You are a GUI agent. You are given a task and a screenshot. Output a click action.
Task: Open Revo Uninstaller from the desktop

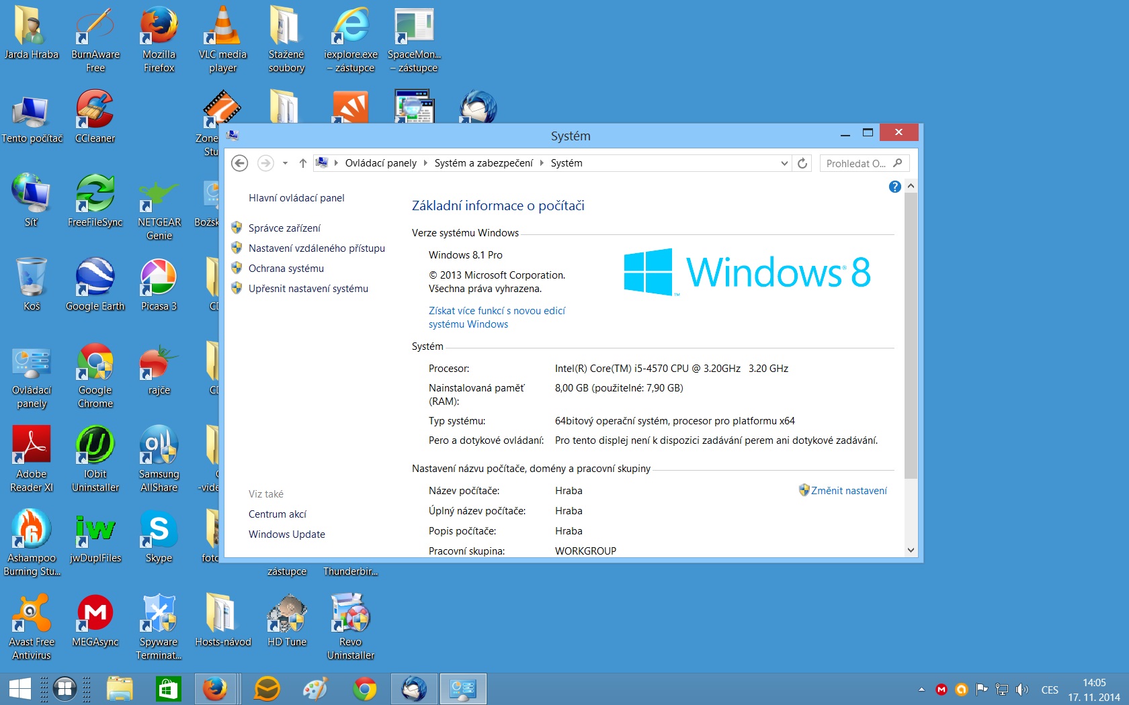(351, 628)
